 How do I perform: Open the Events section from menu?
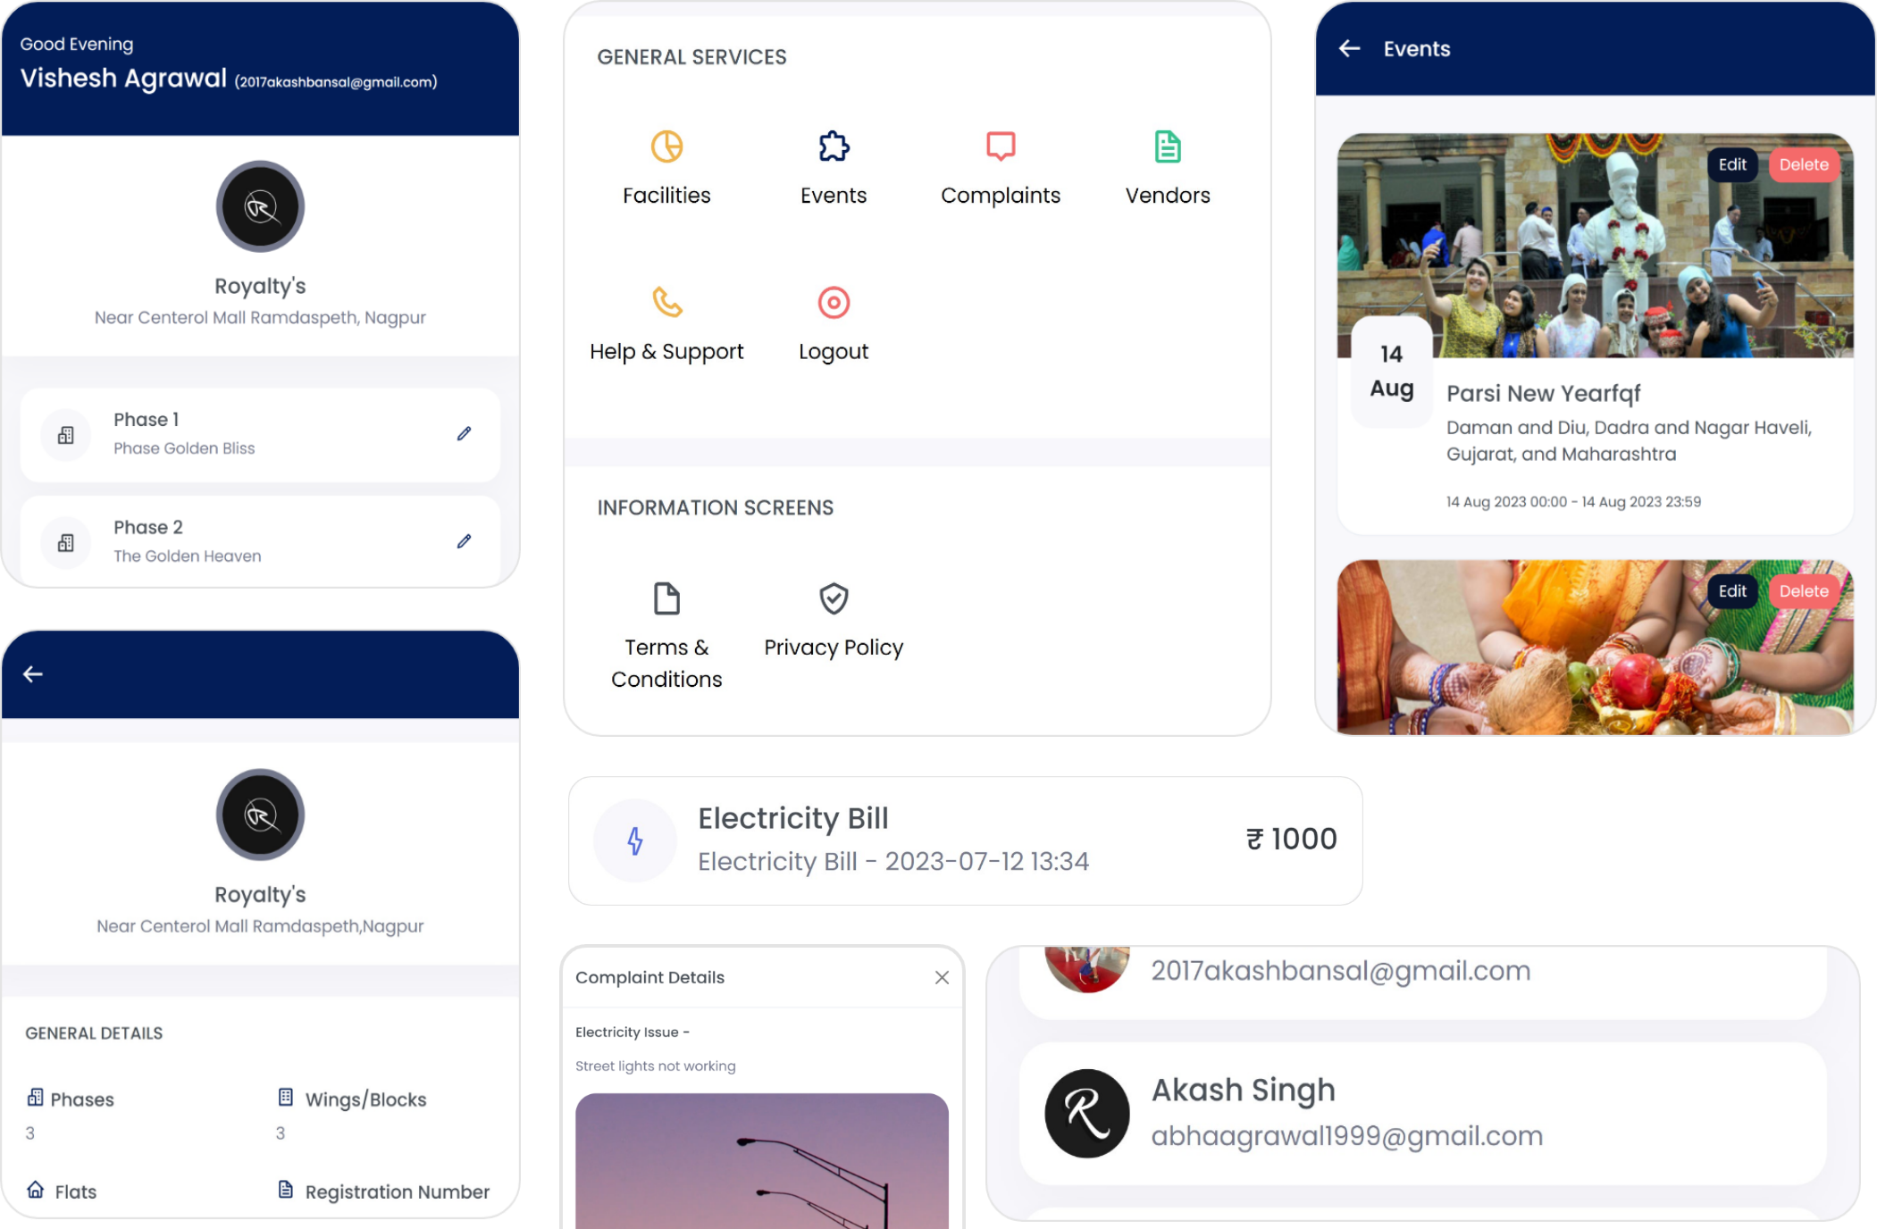[x=833, y=164]
